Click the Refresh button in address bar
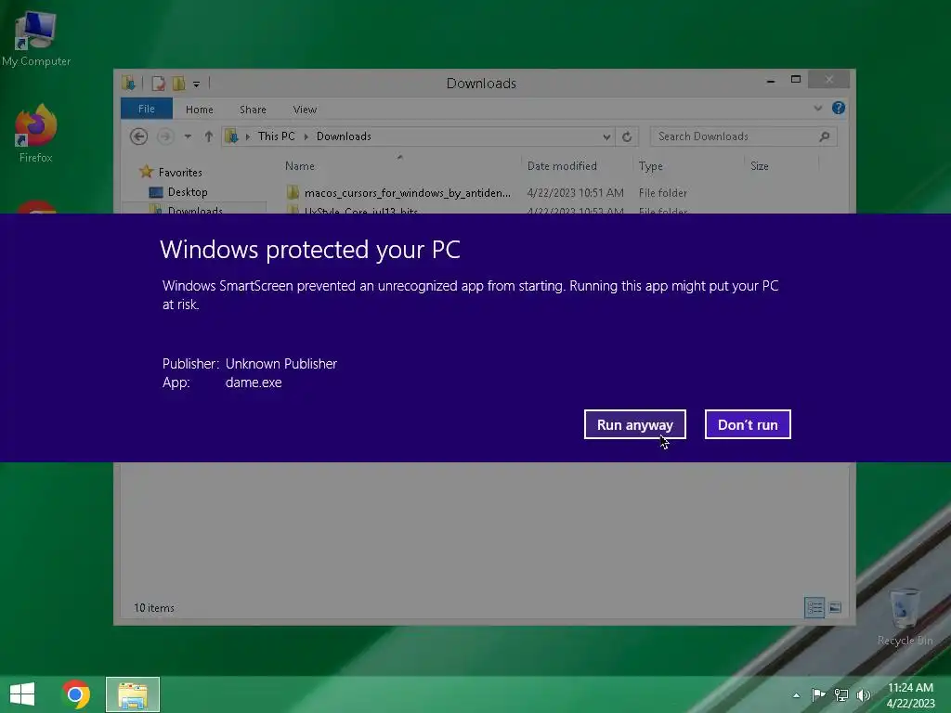This screenshot has width=951, height=713. (x=627, y=136)
